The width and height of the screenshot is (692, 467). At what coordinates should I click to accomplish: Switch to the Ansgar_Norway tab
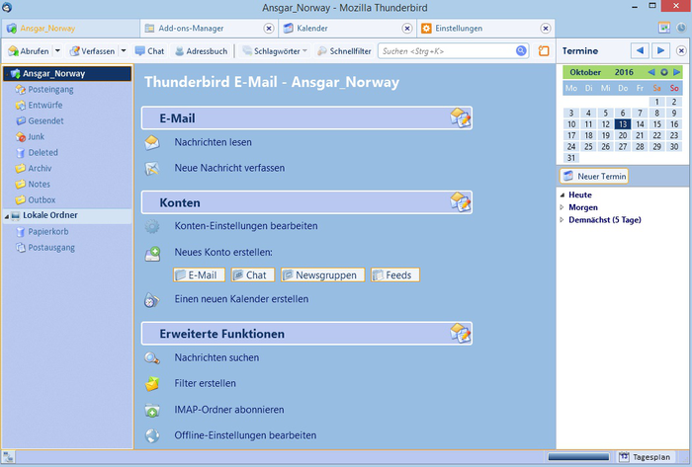[47, 29]
